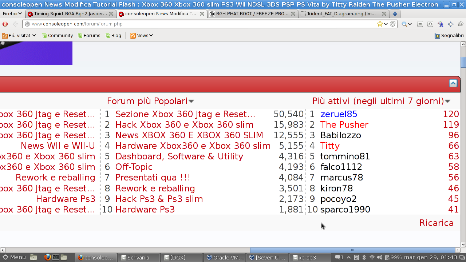The height and width of the screenshot is (262, 466).
Task: Click the fullscreen arrows toolbar icon
Action: [x=451, y=24]
